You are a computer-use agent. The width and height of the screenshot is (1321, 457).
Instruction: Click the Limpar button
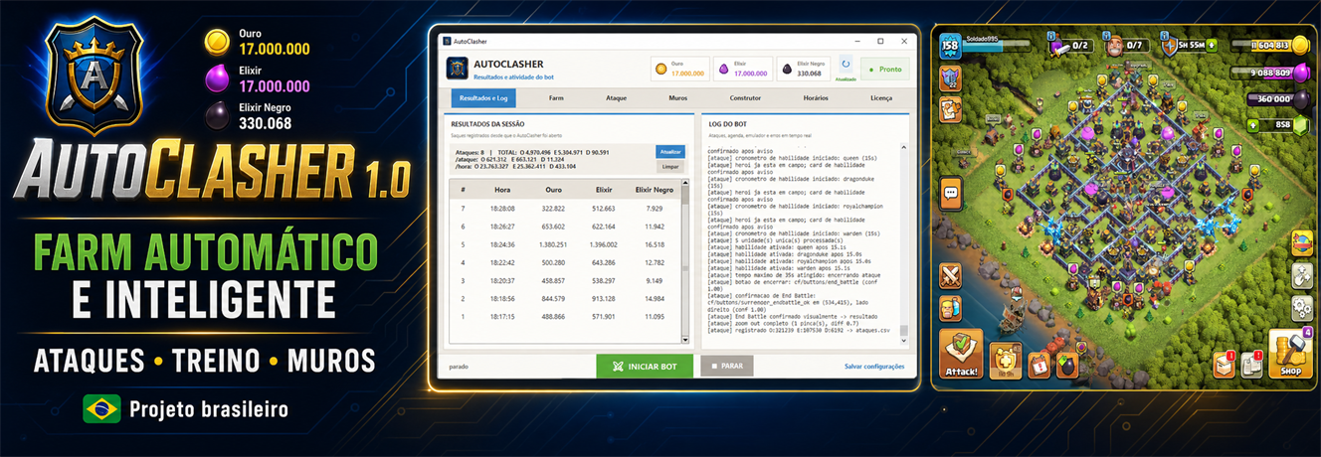[670, 167]
